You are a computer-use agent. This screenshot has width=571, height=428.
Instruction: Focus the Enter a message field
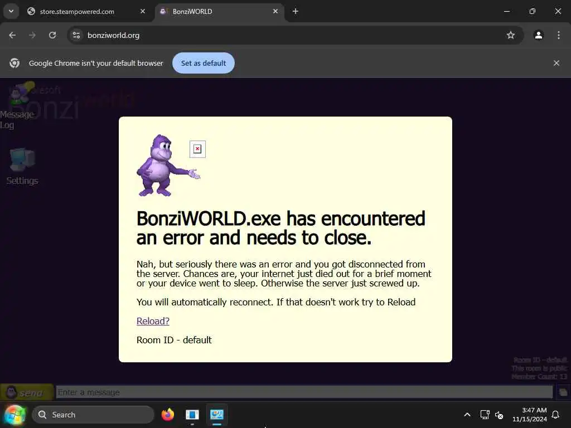tap(304, 392)
